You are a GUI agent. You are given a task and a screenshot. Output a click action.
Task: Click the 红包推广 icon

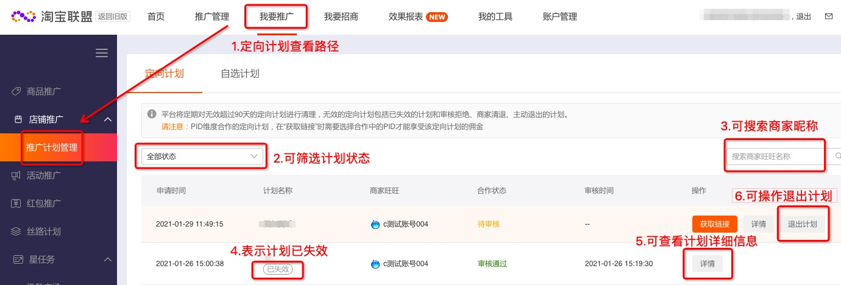point(17,203)
